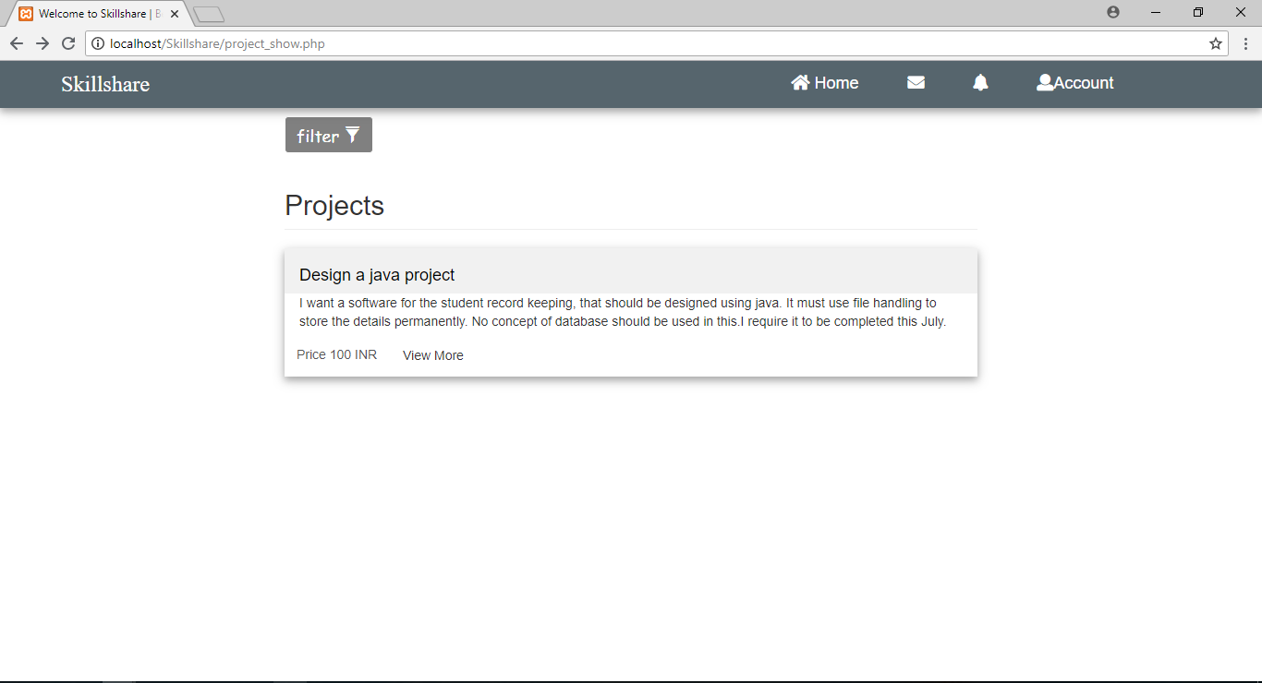
Task: Bookmark page with star icon
Action: [1216, 43]
